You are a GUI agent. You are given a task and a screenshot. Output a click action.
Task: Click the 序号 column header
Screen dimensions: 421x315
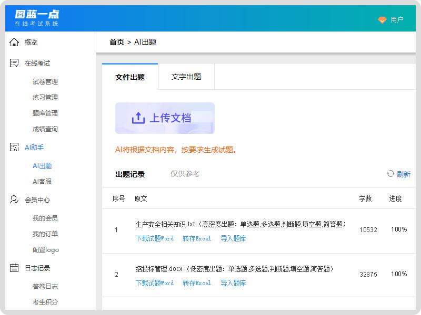(119, 198)
